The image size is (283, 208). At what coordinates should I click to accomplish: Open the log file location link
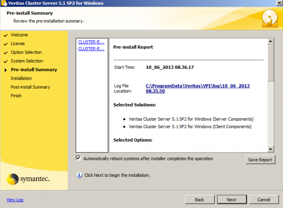tap(198, 88)
